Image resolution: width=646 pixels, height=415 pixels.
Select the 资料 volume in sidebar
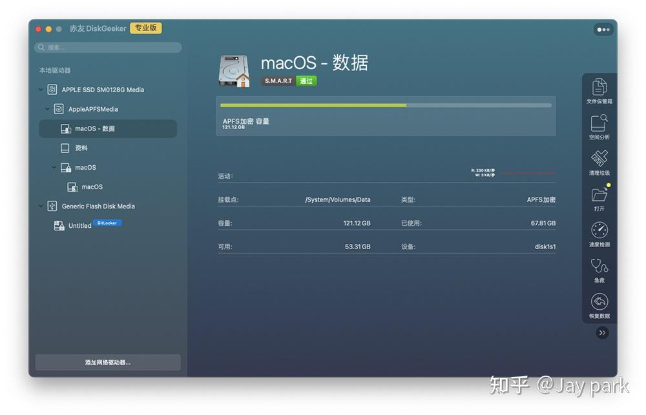[x=83, y=148]
